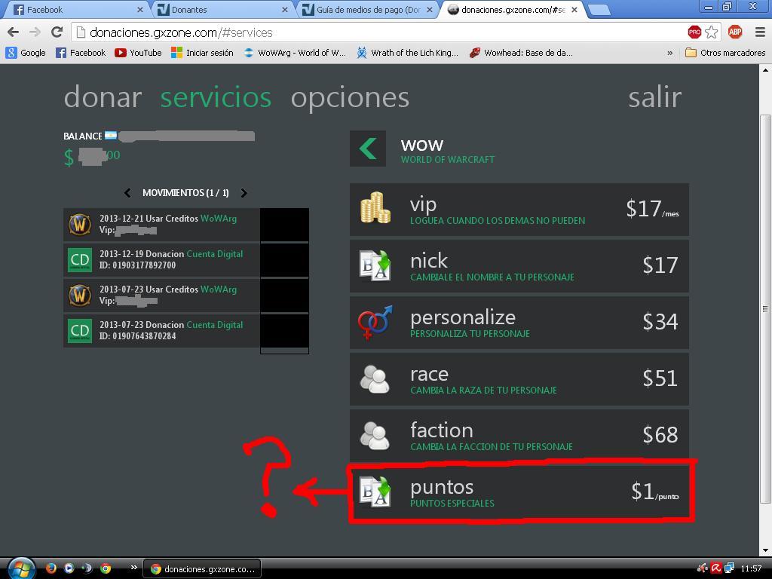Switch to Guía de medios de pago tab
This screenshot has width=772, height=579.
point(368,9)
